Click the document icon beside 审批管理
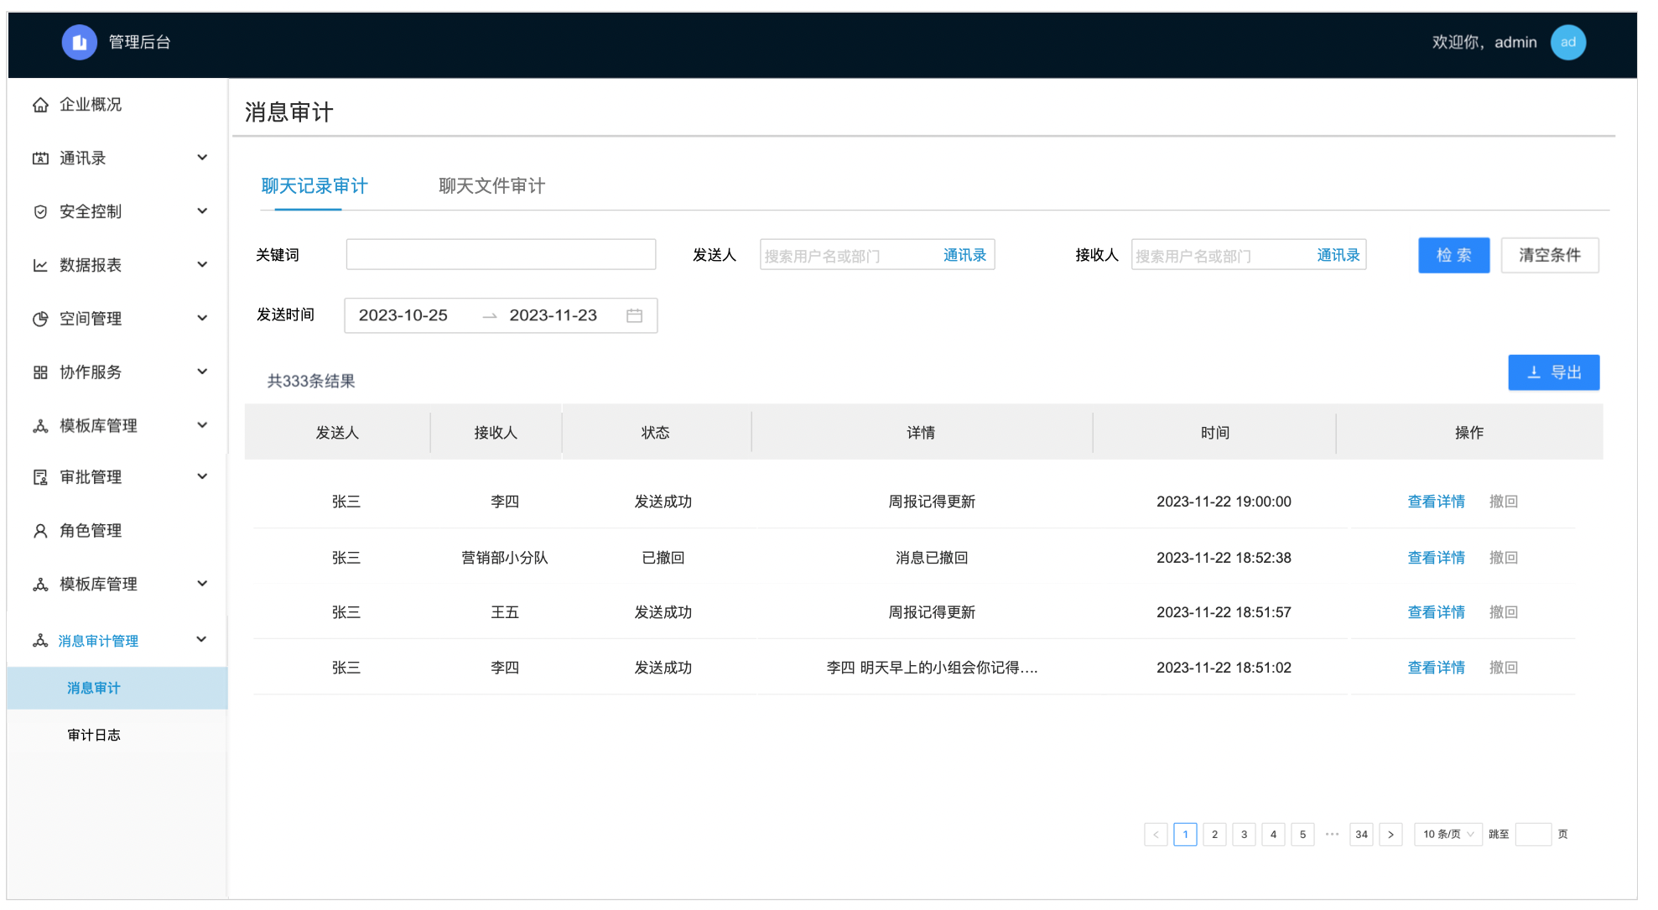The image size is (1658, 910). click(40, 477)
